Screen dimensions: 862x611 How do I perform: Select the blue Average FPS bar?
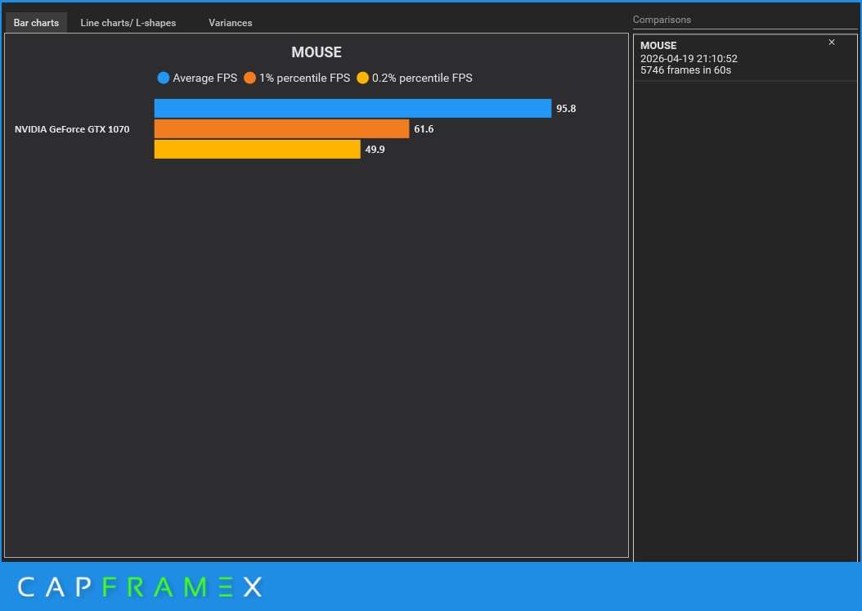(353, 108)
